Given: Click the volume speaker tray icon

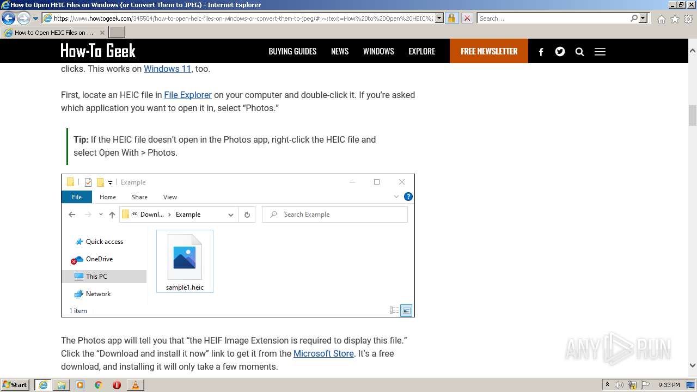Looking at the screenshot, I should click(x=619, y=385).
